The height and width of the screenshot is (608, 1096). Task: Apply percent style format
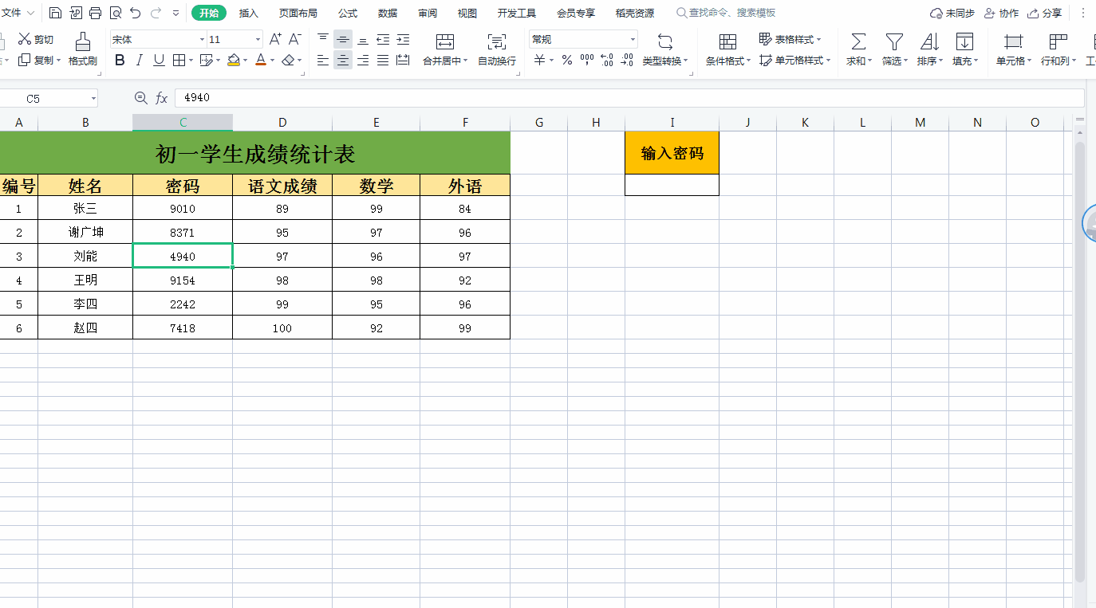pos(567,60)
